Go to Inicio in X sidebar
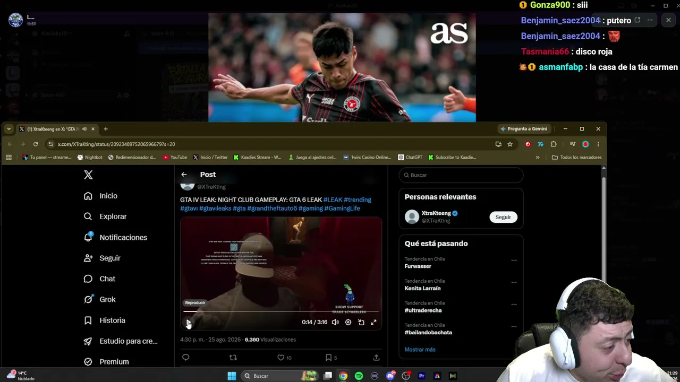This screenshot has height=382, width=680. pyautogui.click(x=100, y=196)
